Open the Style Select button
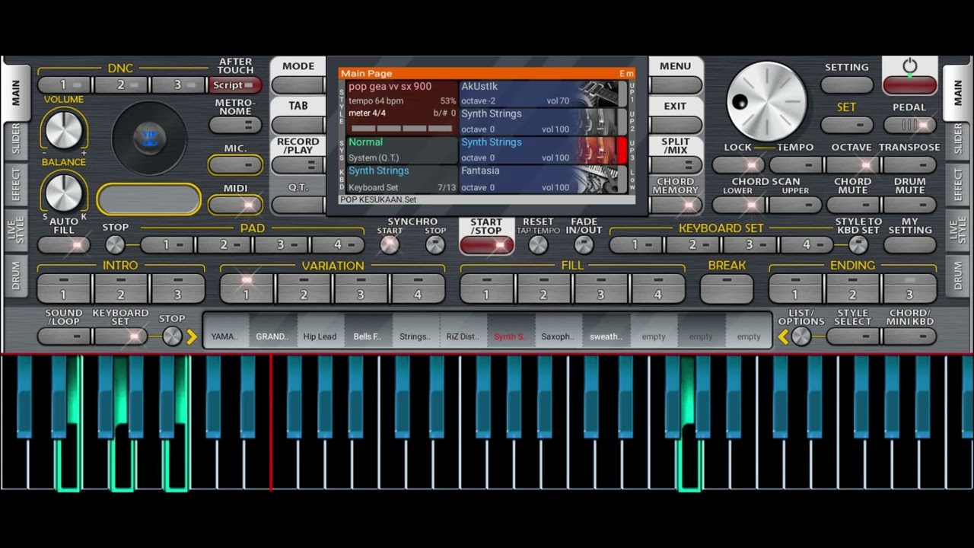This screenshot has height=548, width=974. [853, 336]
